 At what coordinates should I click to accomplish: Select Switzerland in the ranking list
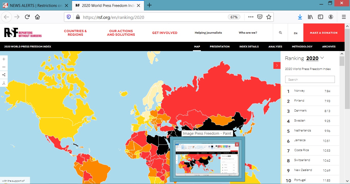[x=310, y=160]
